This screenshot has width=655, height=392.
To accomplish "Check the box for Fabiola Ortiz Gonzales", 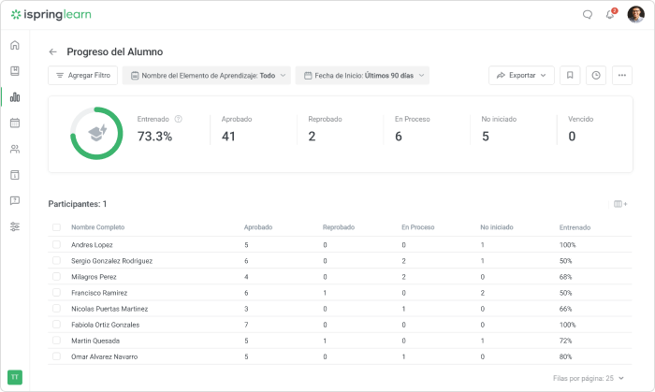I will pyautogui.click(x=56, y=325).
